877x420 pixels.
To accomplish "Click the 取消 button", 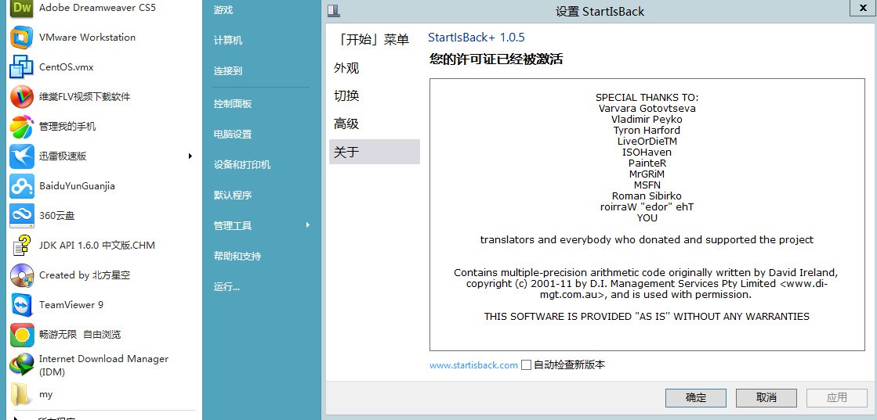I will point(766,397).
